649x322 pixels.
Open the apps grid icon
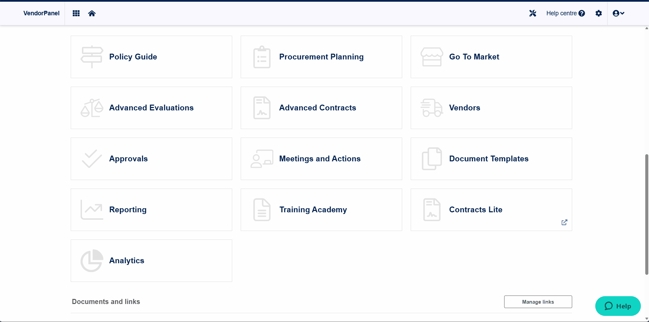[x=76, y=13]
